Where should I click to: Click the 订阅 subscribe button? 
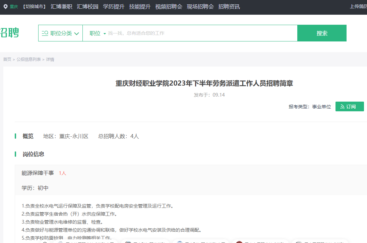(350, 106)
